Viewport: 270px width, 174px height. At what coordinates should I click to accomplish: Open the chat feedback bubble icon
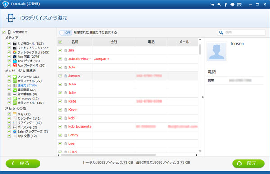[x=233, y=4]
